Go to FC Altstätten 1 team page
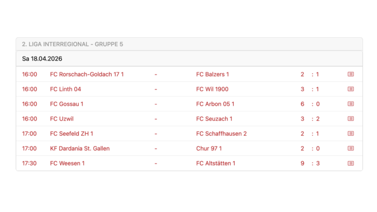Viewport: 377px width, 212px height. [215, 163]
